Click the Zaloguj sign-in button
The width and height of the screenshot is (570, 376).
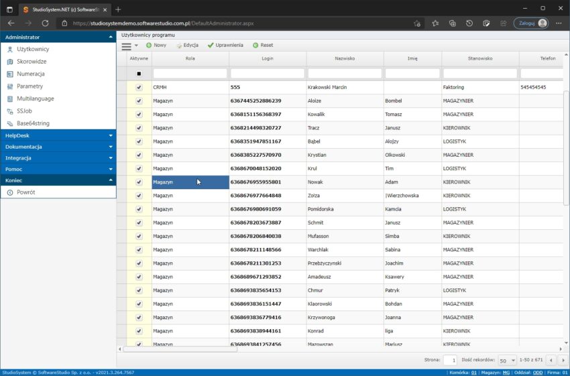click(531, 23)
